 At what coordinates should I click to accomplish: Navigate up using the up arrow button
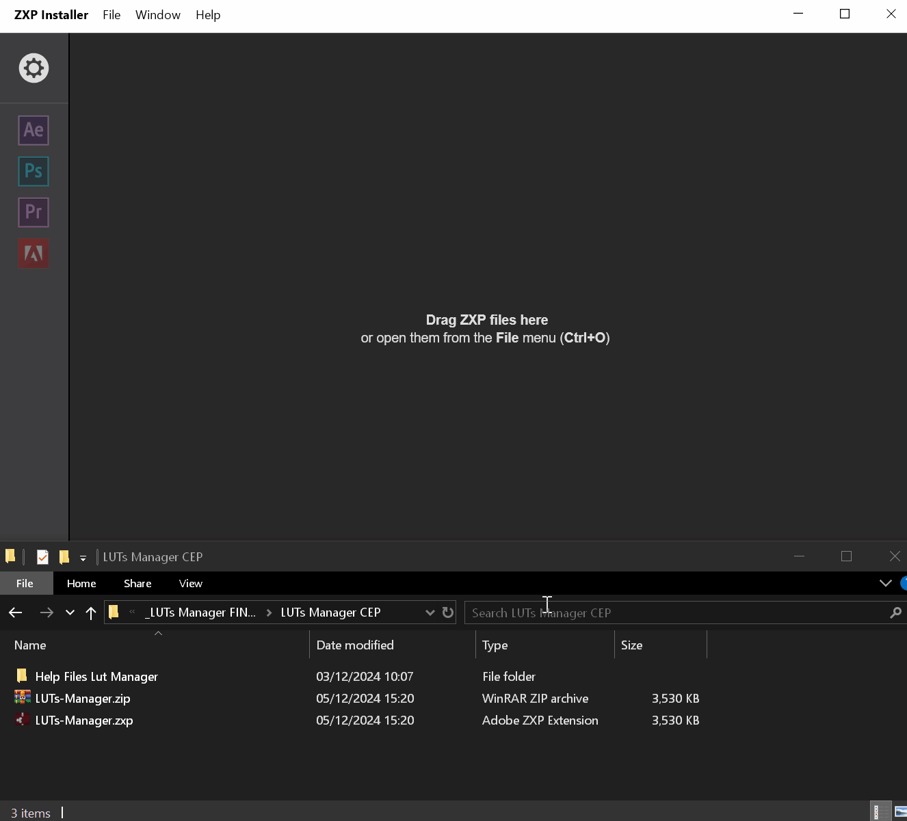(91, 612)
